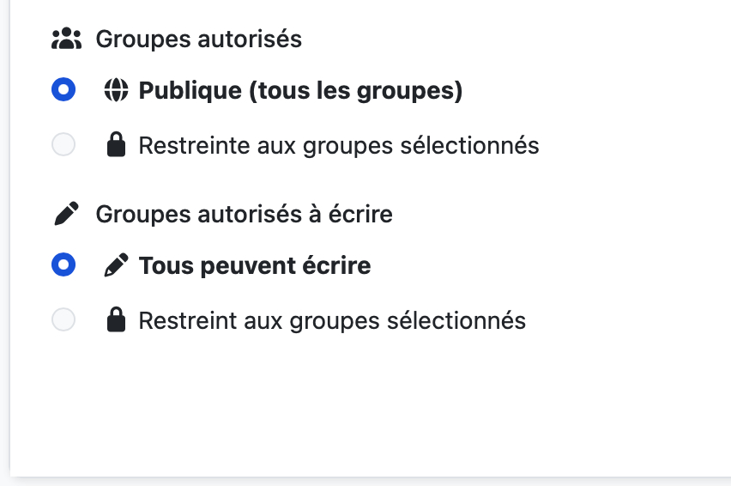
Task: Click the word "écrire" in the write-groups heading
Action: pos(361,214)
